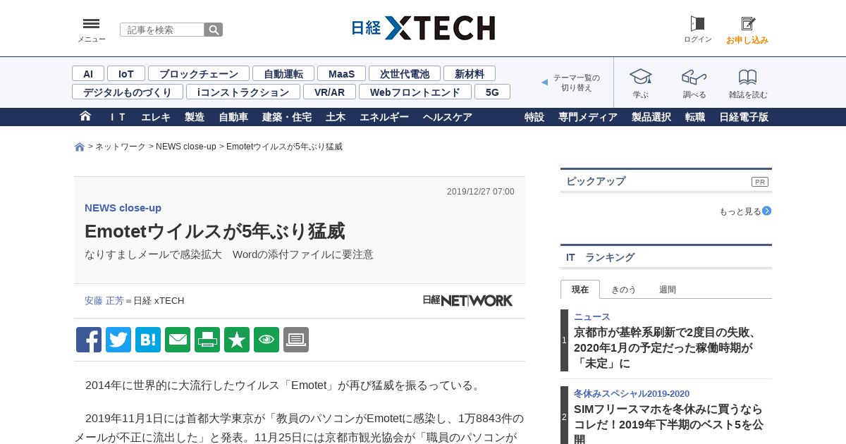Click the Nikkei xTECH logo
Viewport: 846px width, 444px height.
(x=423, y=28)
